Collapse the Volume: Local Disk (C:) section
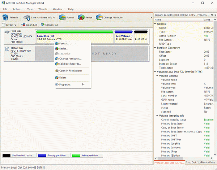217x170 pixels. tap(155, 71)
